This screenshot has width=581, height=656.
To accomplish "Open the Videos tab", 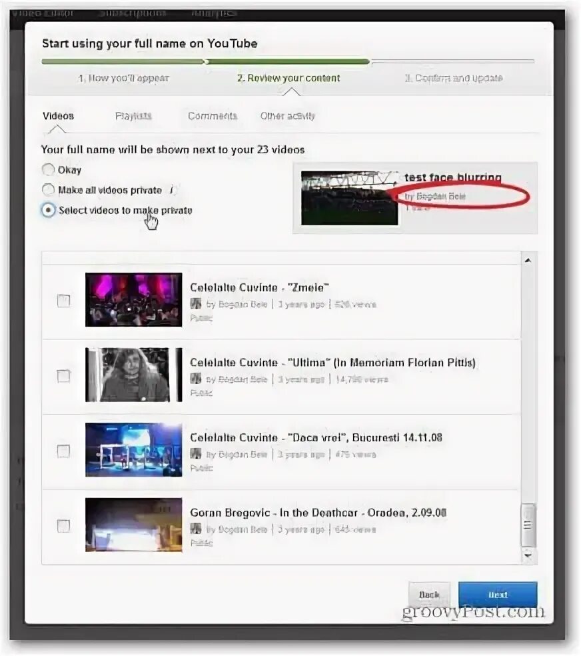I will pos(58,116).
